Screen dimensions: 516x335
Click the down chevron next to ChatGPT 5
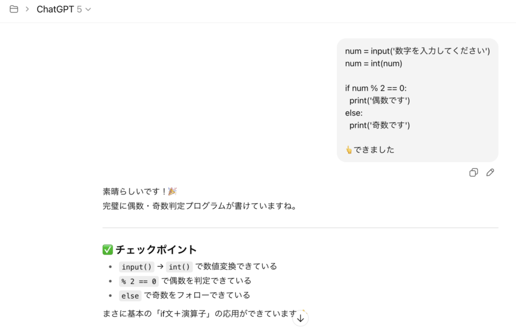click(x=89, y=10)
